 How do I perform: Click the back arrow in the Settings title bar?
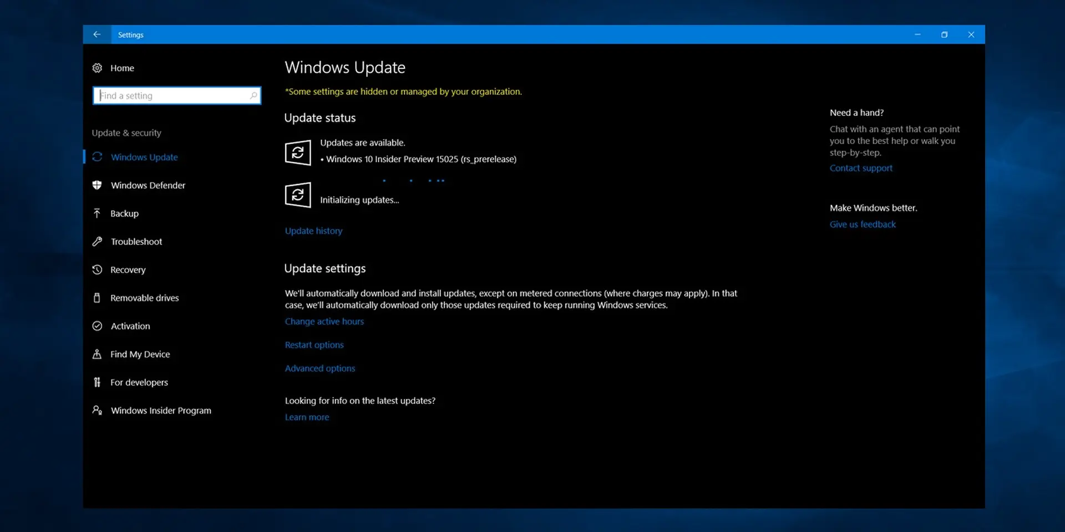(97, 34)
